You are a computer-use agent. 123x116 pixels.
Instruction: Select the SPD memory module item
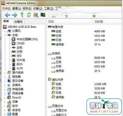[x=17, y=56]
